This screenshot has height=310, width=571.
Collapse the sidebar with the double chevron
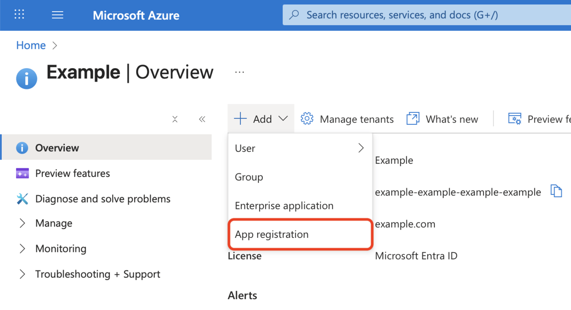(202, 119)
